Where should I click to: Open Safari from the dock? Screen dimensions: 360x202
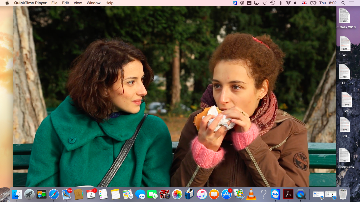coord(54,194)
